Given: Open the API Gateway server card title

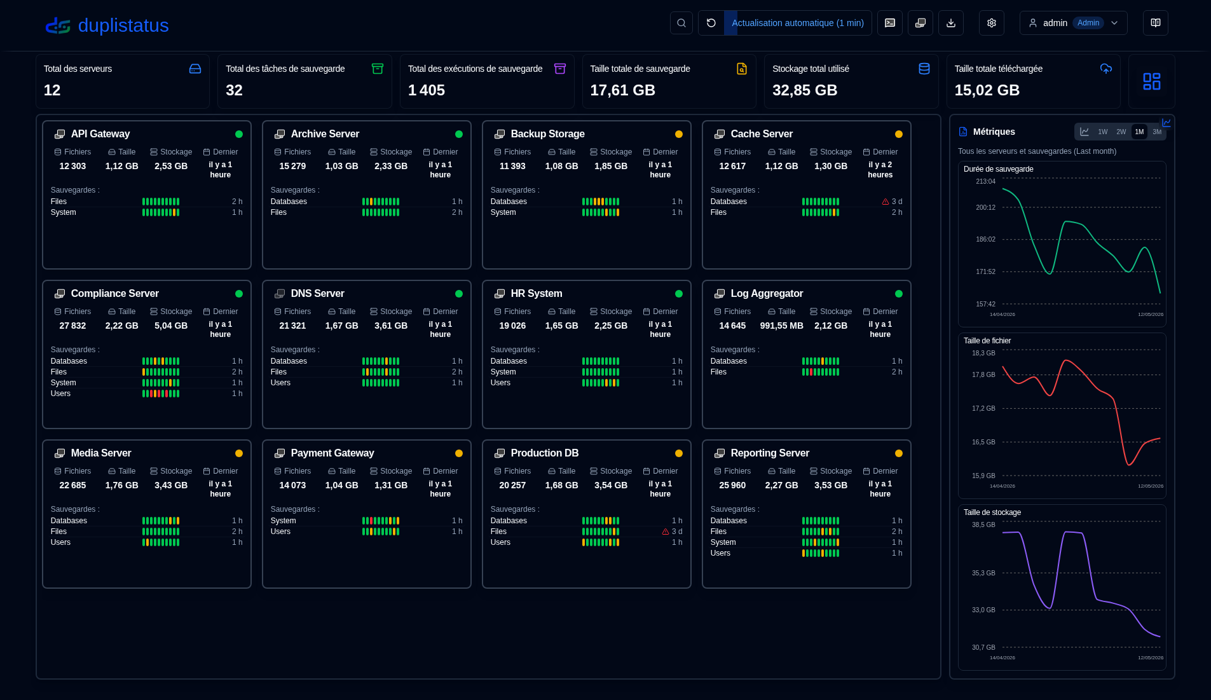Looking at the screenshot, I should pos(100,134).
